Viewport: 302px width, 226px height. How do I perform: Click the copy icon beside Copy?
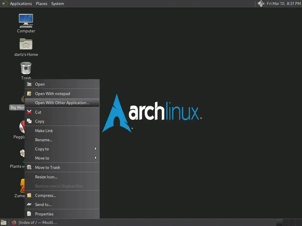pos(29,121)
